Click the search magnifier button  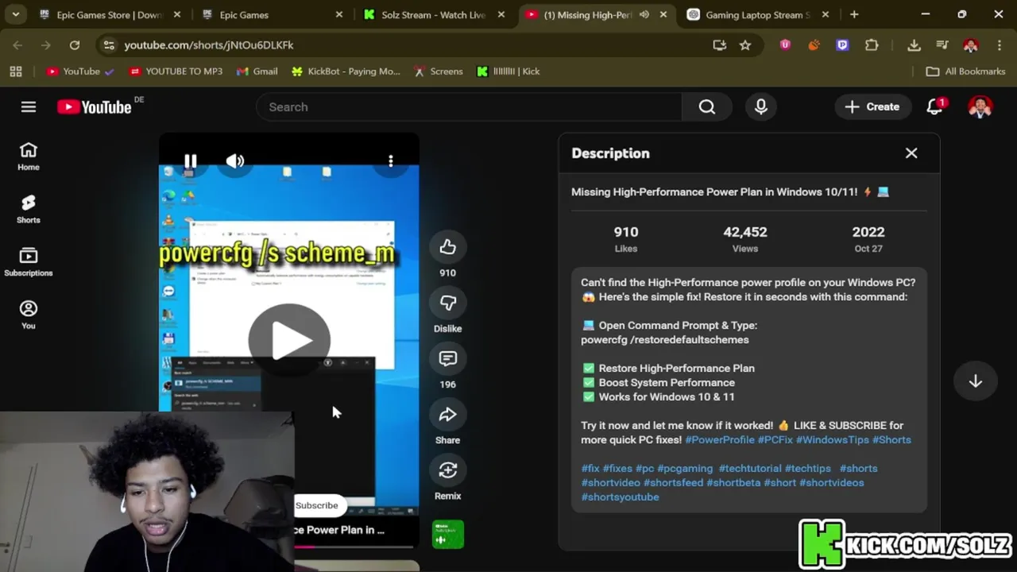(707, 107)
